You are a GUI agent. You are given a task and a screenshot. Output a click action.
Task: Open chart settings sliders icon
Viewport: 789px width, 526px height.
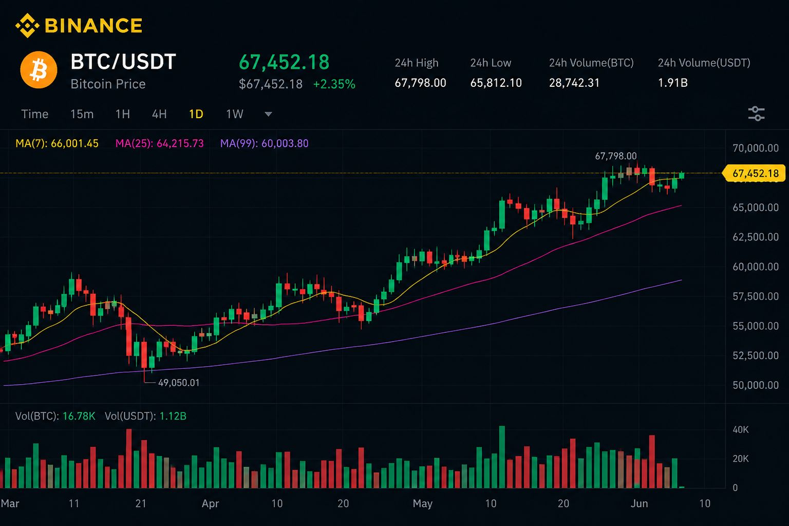(756, 114)
